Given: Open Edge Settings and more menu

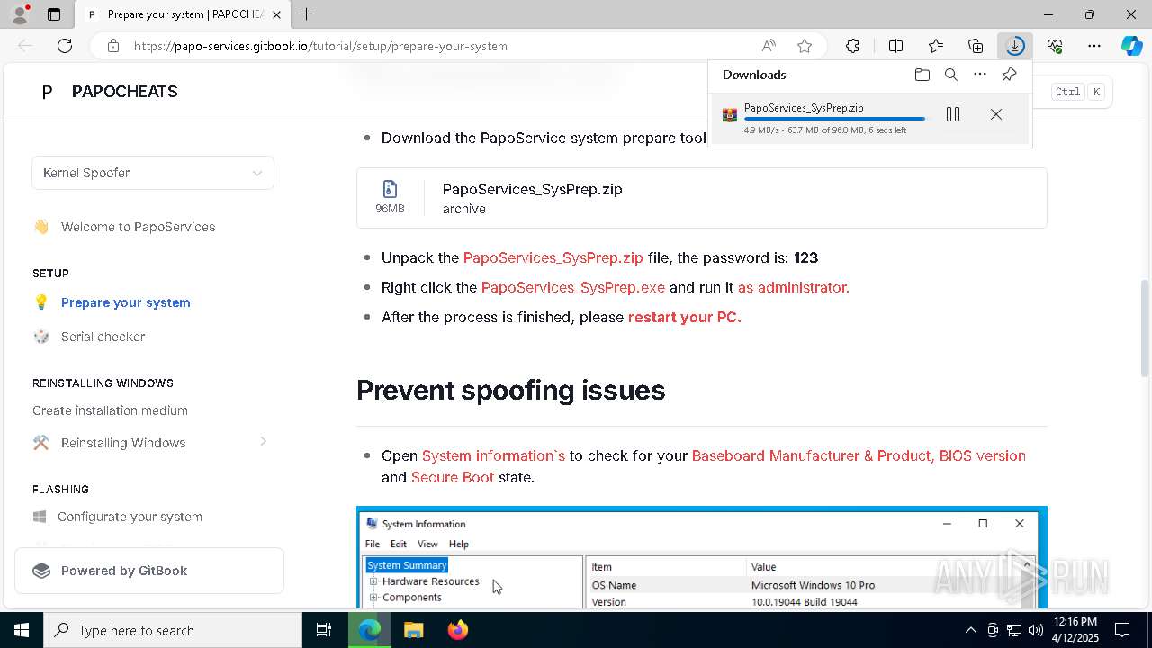Looking at the screenshot, I should 1094,46.
